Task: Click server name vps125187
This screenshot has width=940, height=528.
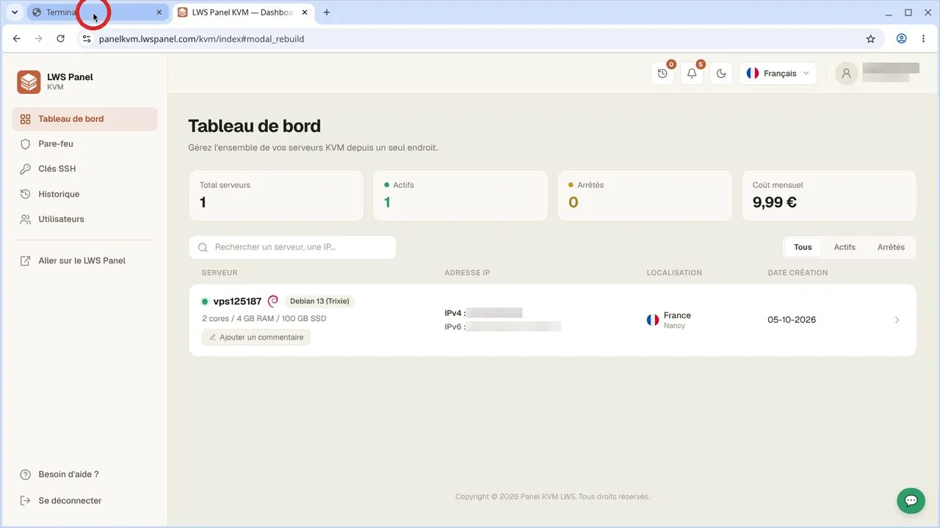Action: point(237,301)
